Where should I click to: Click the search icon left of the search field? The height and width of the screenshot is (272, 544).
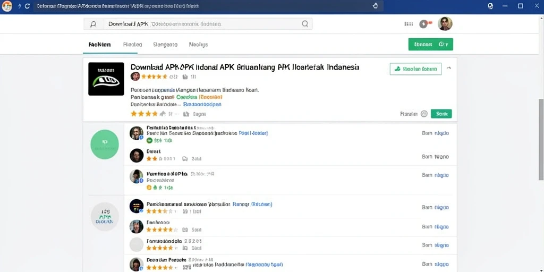point(93,24)
